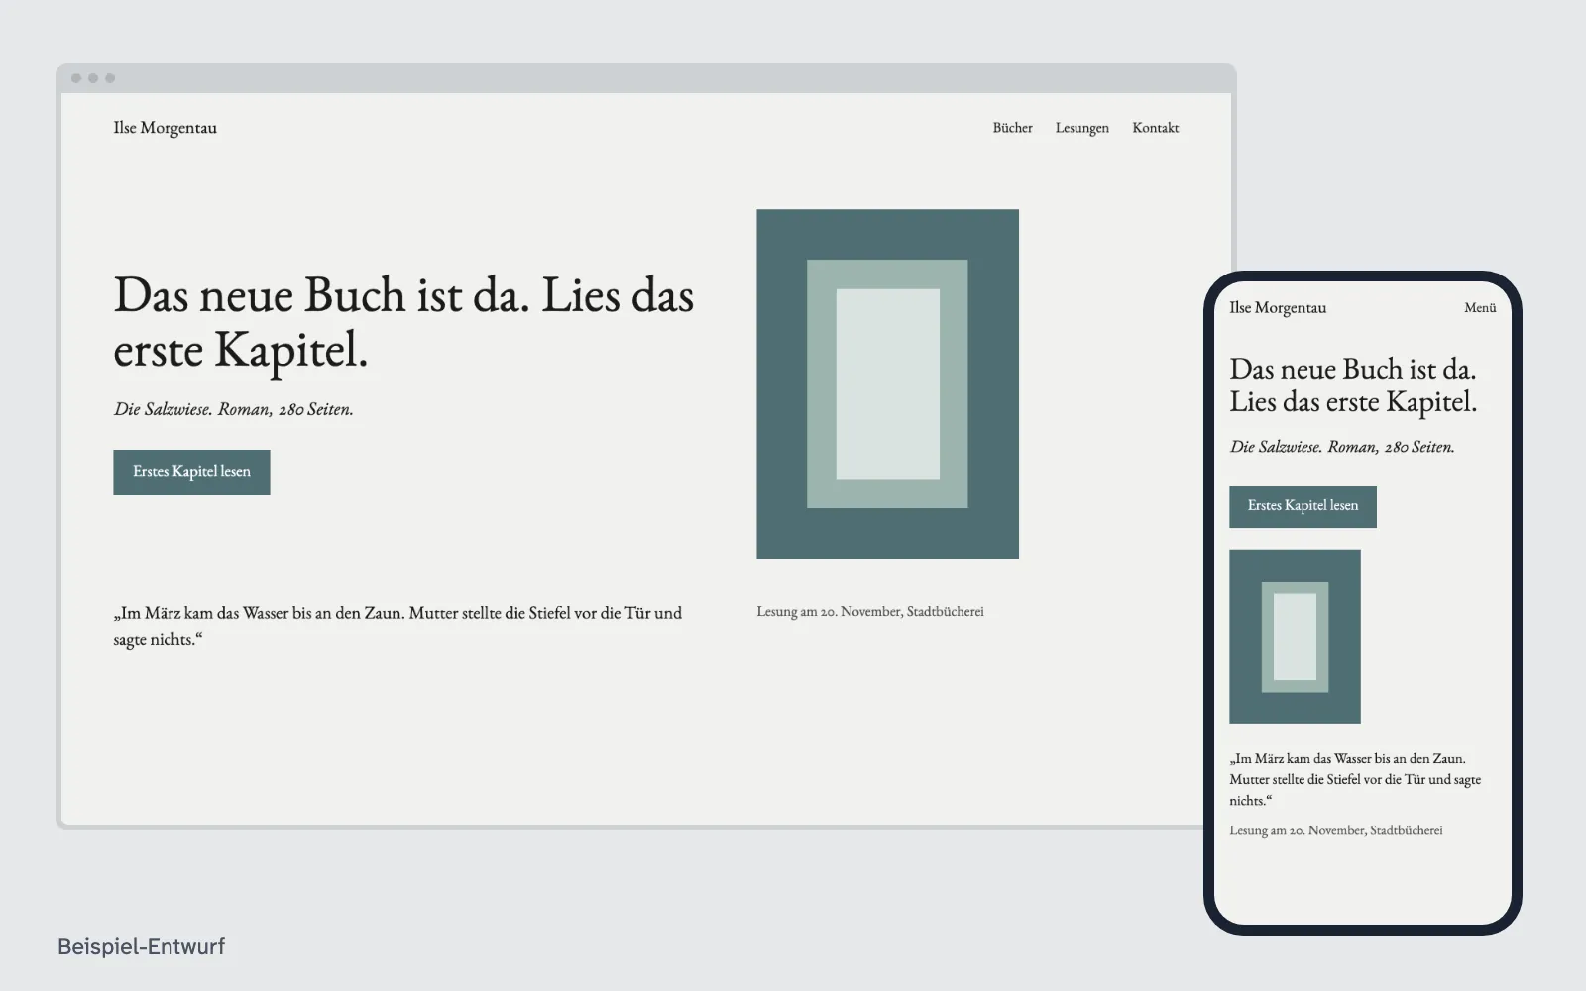Click the Ilse Morgentau site title in desktop mockup
Screen dimensions: 1586x991
tap(165, 128)
